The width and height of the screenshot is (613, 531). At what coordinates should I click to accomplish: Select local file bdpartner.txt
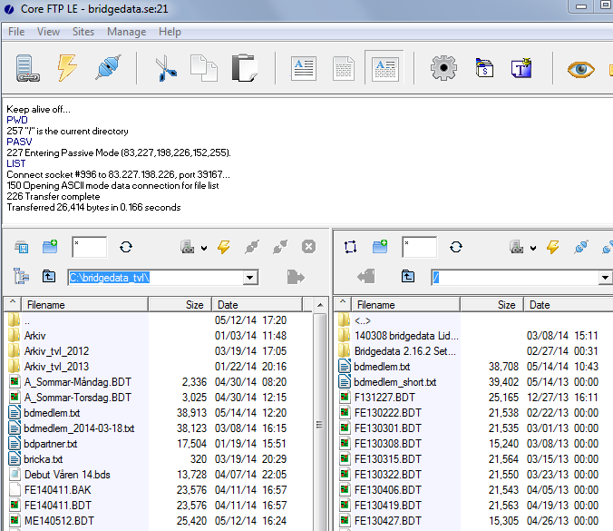51,444
